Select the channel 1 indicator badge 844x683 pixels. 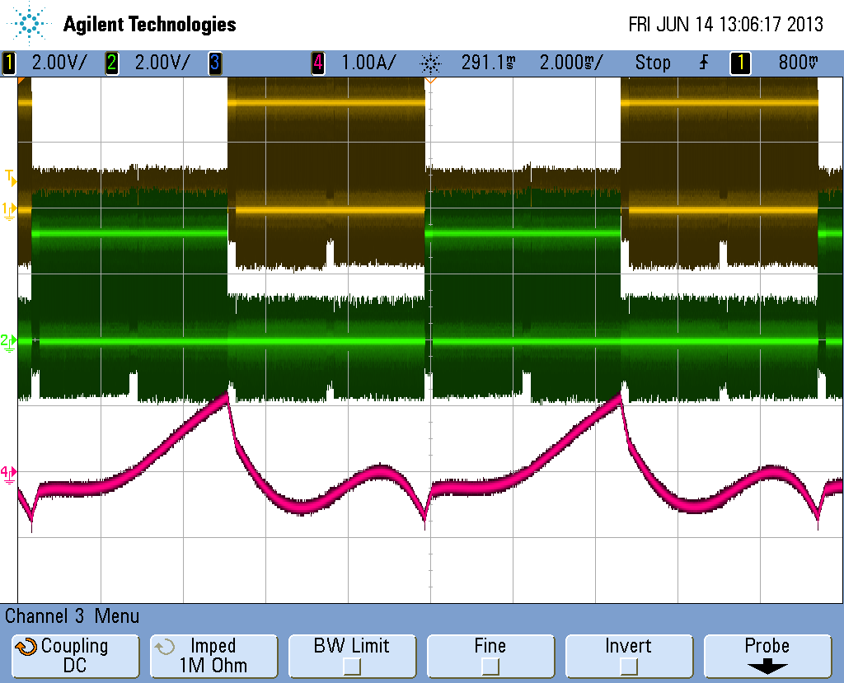tap(9, 63)
